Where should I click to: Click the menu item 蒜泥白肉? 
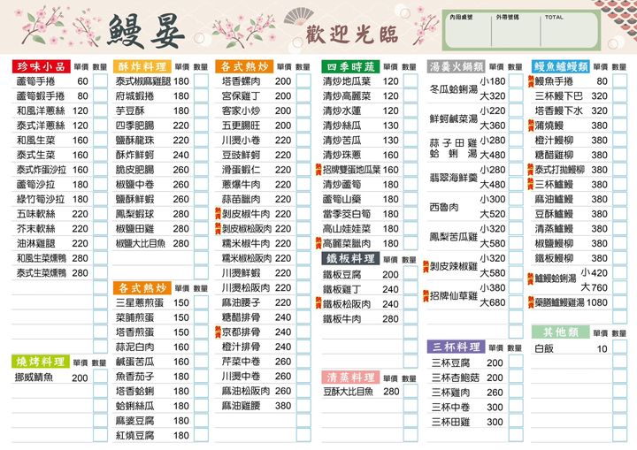[134, 347]
